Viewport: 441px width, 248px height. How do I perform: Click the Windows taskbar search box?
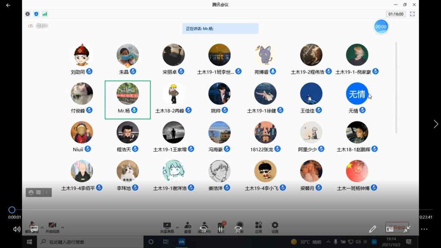(90, 242)
